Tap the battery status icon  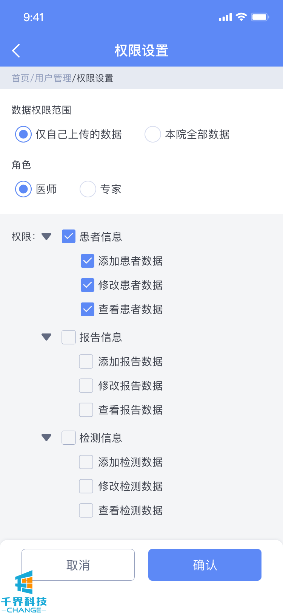[x=260, y=17]
